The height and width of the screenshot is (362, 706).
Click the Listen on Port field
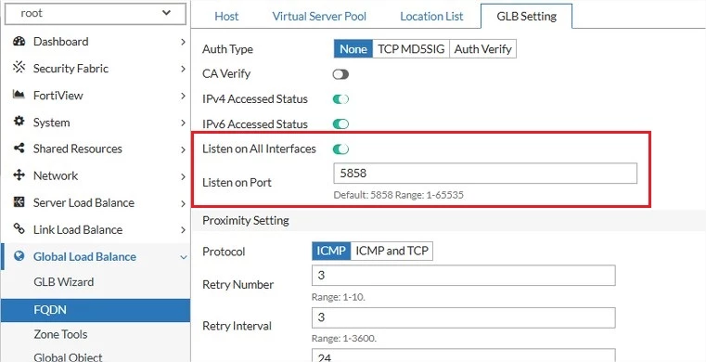coord(485,174)
